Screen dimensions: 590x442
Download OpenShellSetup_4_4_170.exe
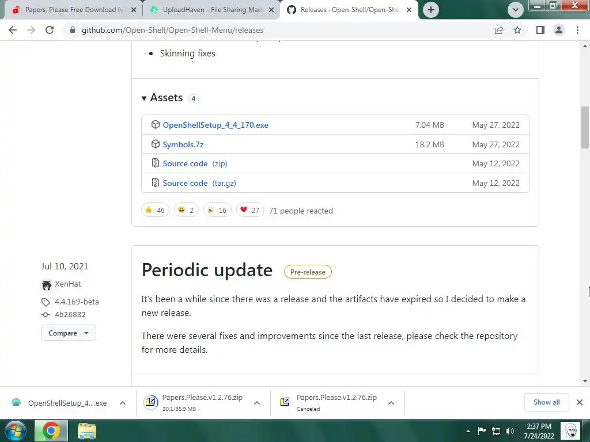pyautogui.click(x=215, y=125)
